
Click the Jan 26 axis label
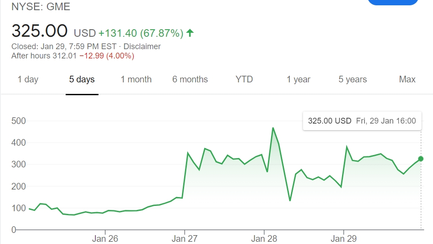tap(105, 239)
